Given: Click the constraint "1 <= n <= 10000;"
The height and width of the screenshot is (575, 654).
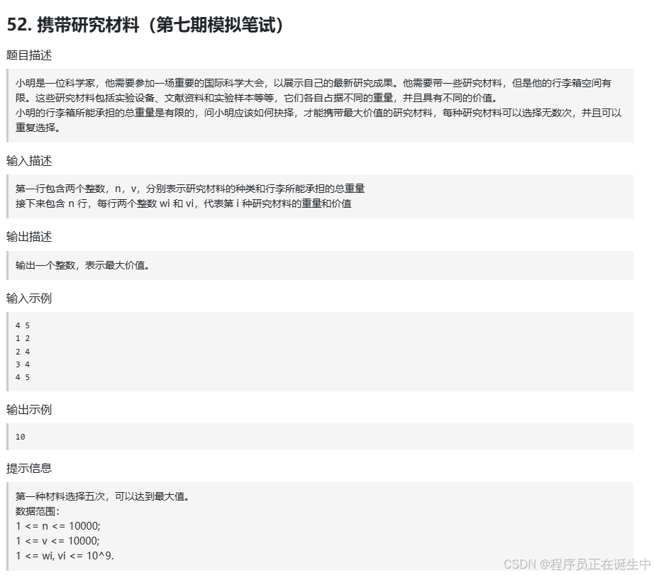Looking at the screenshot, I should tap(58, 526).
